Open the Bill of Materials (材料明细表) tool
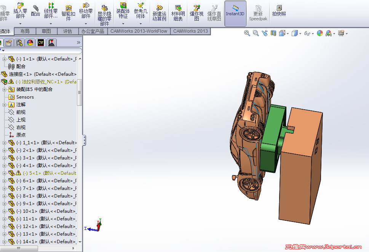The height and width of the screenshot is (252, 369). (x=178, y=13)
